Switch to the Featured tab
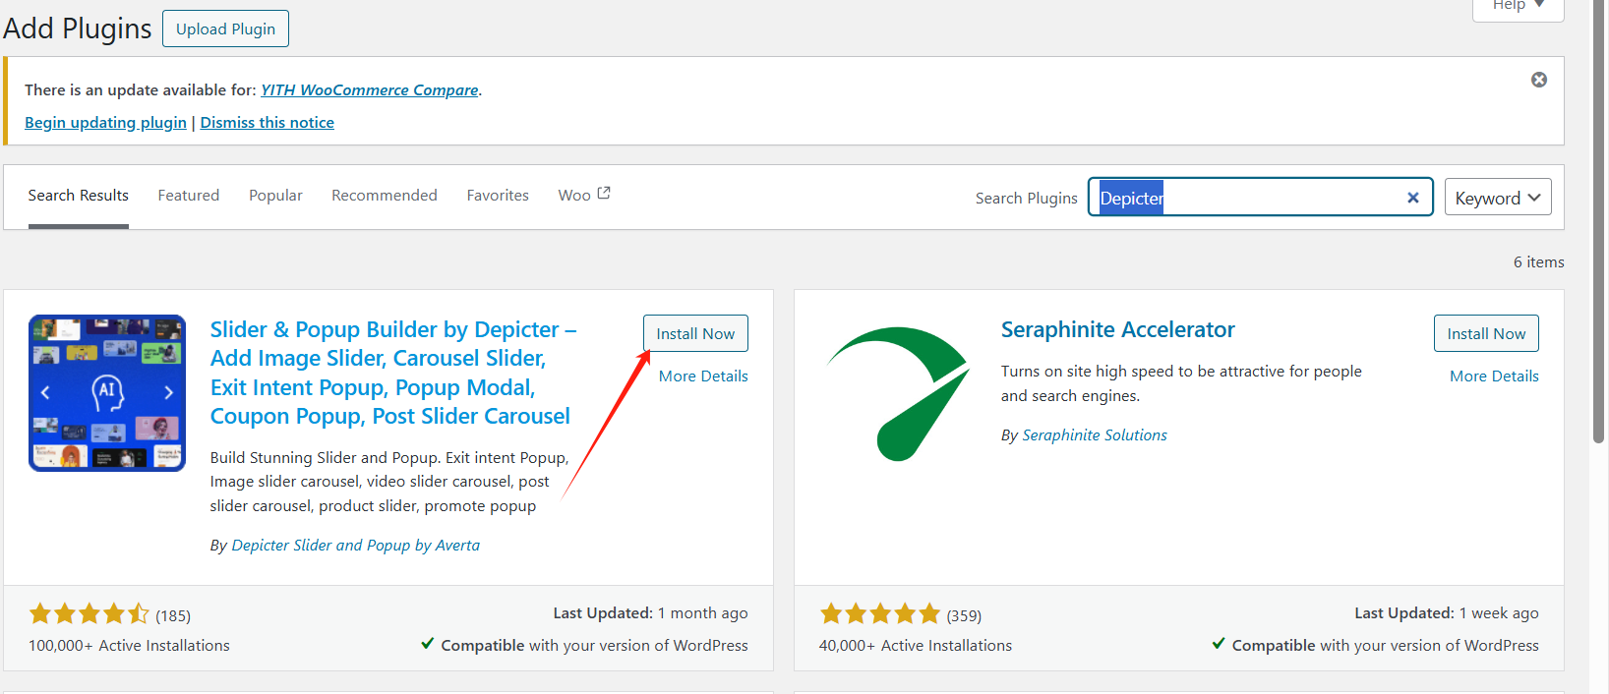The image size is (1609, 694). (x=189, y=196)
